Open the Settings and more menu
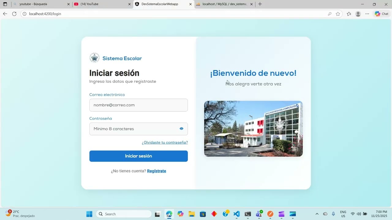 click(x=367, y=14)
